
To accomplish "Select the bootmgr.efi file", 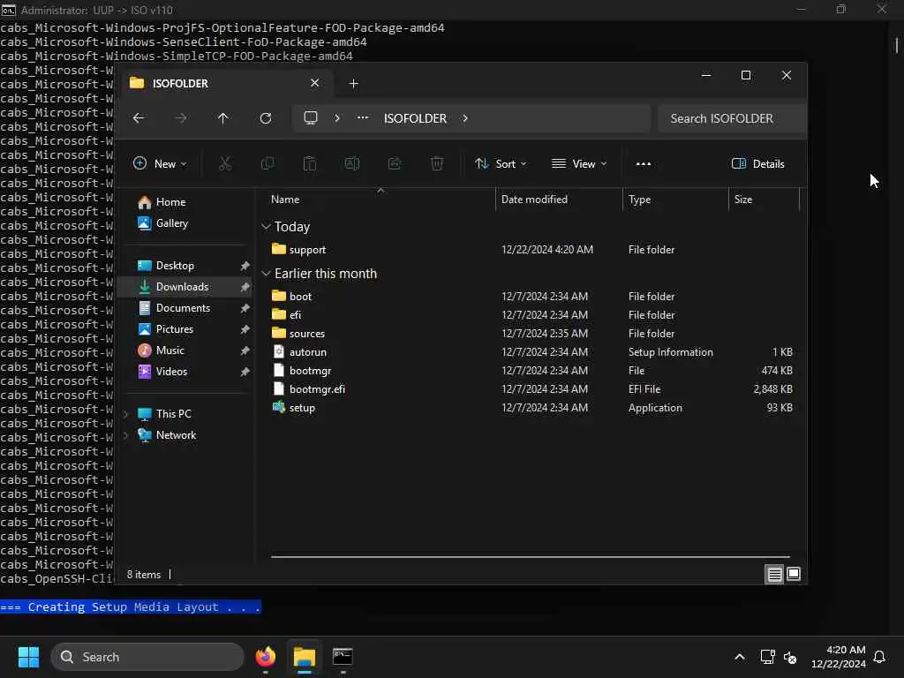I will [x=531, y=389].
